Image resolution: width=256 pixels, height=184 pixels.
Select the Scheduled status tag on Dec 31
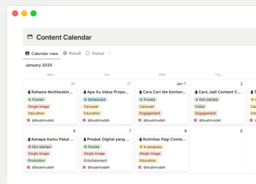pyautogui.click(x=95, y=99)
